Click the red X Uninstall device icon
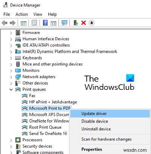 pyautogui.click(x=84, y=23)
